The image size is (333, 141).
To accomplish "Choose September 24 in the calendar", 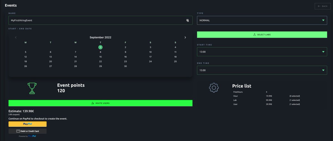I will click(150, 61).
